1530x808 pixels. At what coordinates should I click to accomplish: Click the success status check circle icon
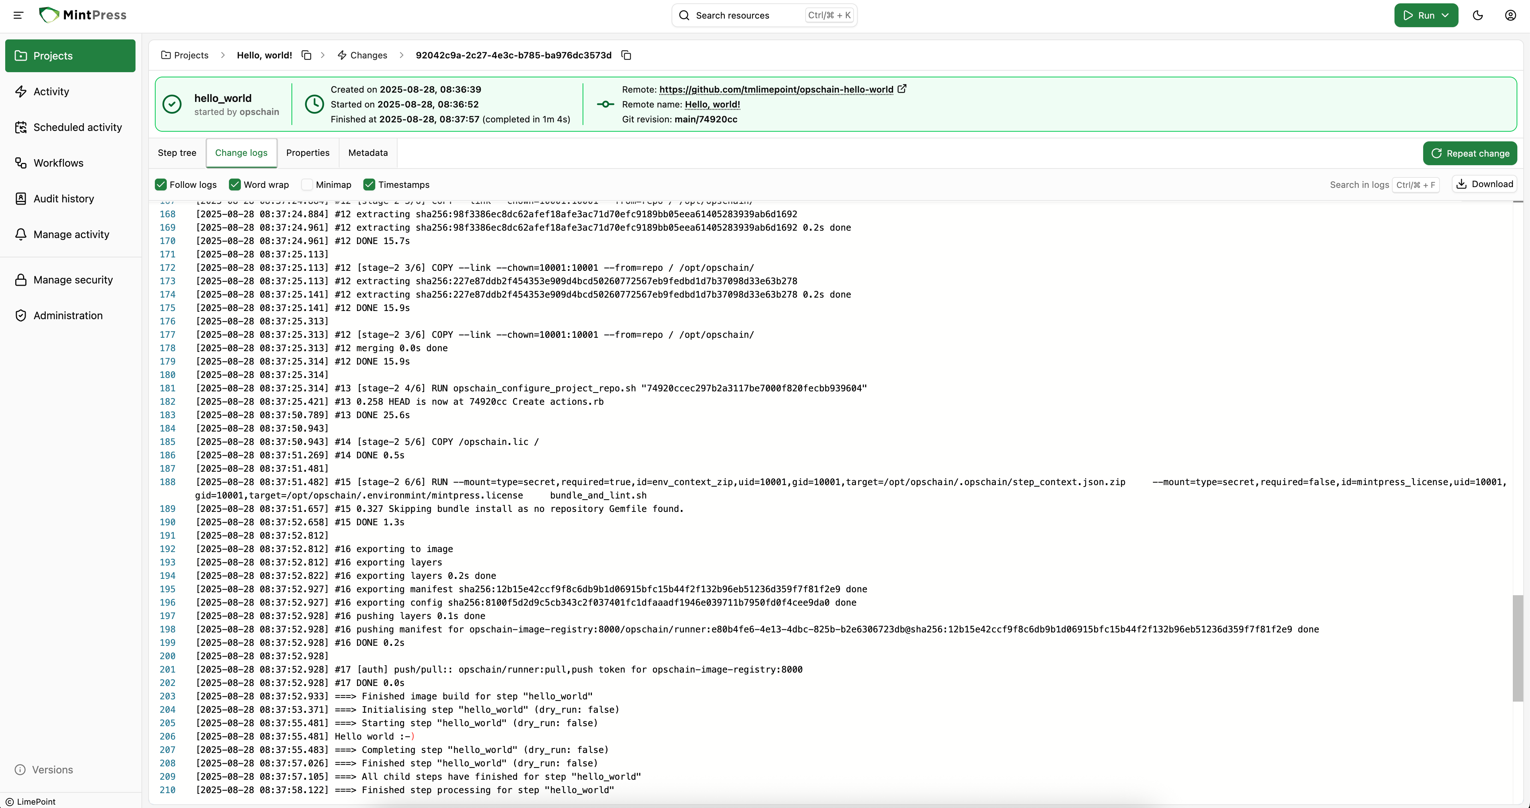[172, 104]
